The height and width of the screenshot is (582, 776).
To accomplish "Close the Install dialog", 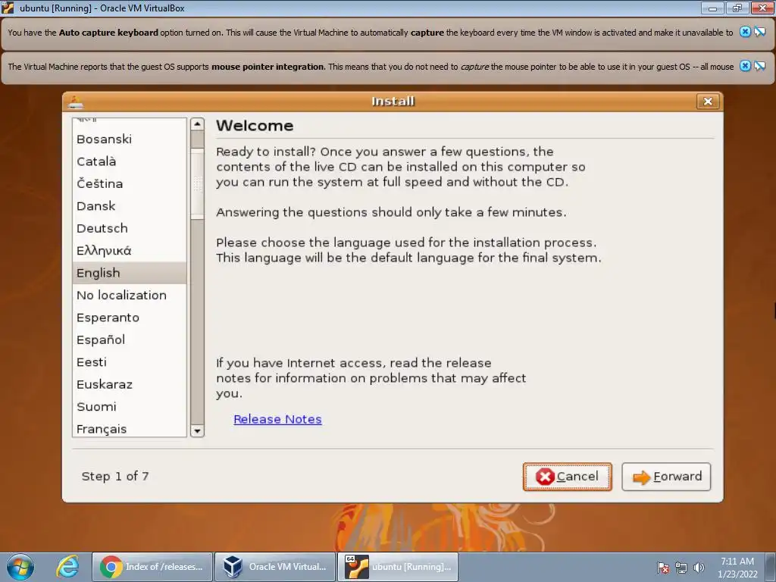I will [708, 102].
